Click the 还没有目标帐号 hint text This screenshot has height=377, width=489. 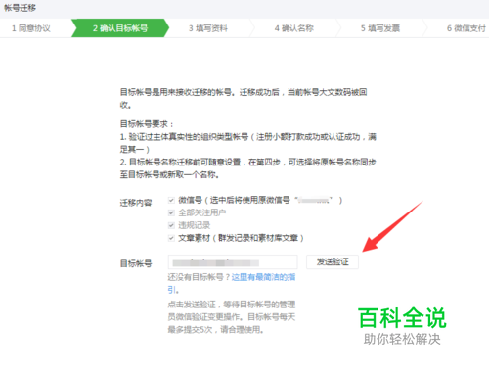pyautogui.click(x=200, y=277)
